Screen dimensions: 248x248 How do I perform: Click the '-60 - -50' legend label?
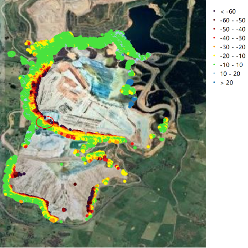232,20
